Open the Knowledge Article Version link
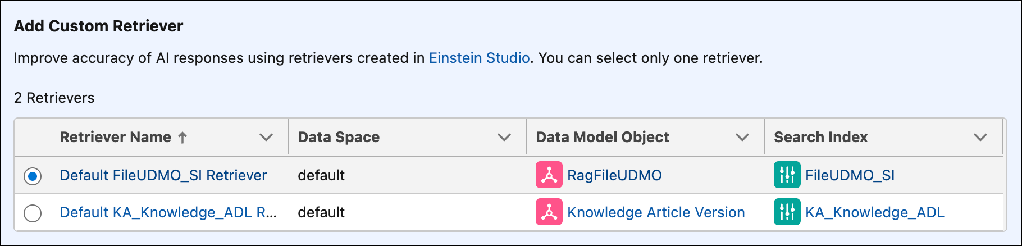Viewport: 1022px width, 246px height. [x=656, y=212]
